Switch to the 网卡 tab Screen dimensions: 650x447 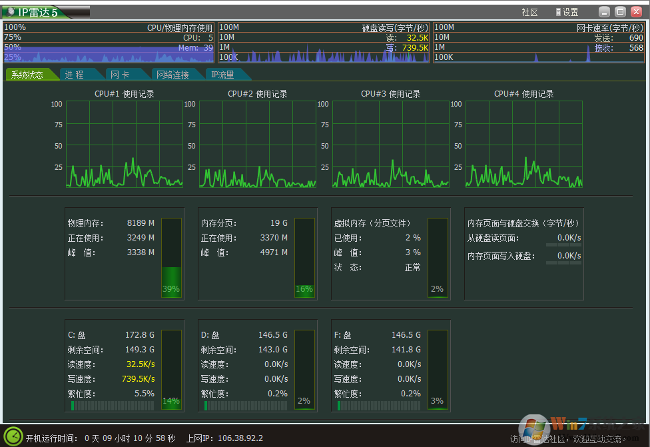[x=120, y=75]
